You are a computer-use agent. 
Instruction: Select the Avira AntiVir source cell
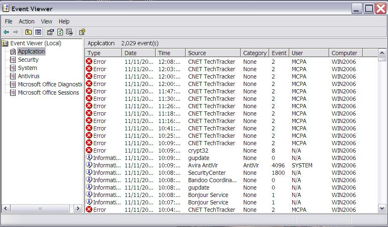203,165
